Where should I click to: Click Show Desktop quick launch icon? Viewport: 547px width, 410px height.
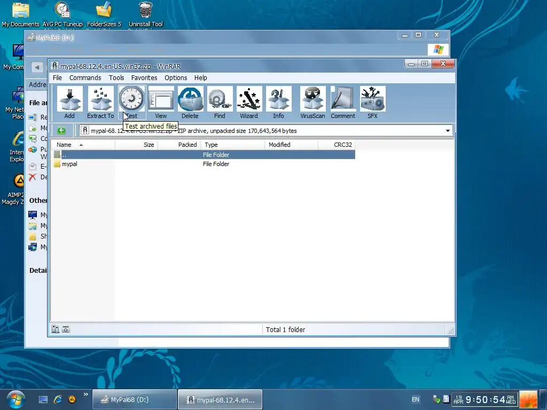(43, 399)
